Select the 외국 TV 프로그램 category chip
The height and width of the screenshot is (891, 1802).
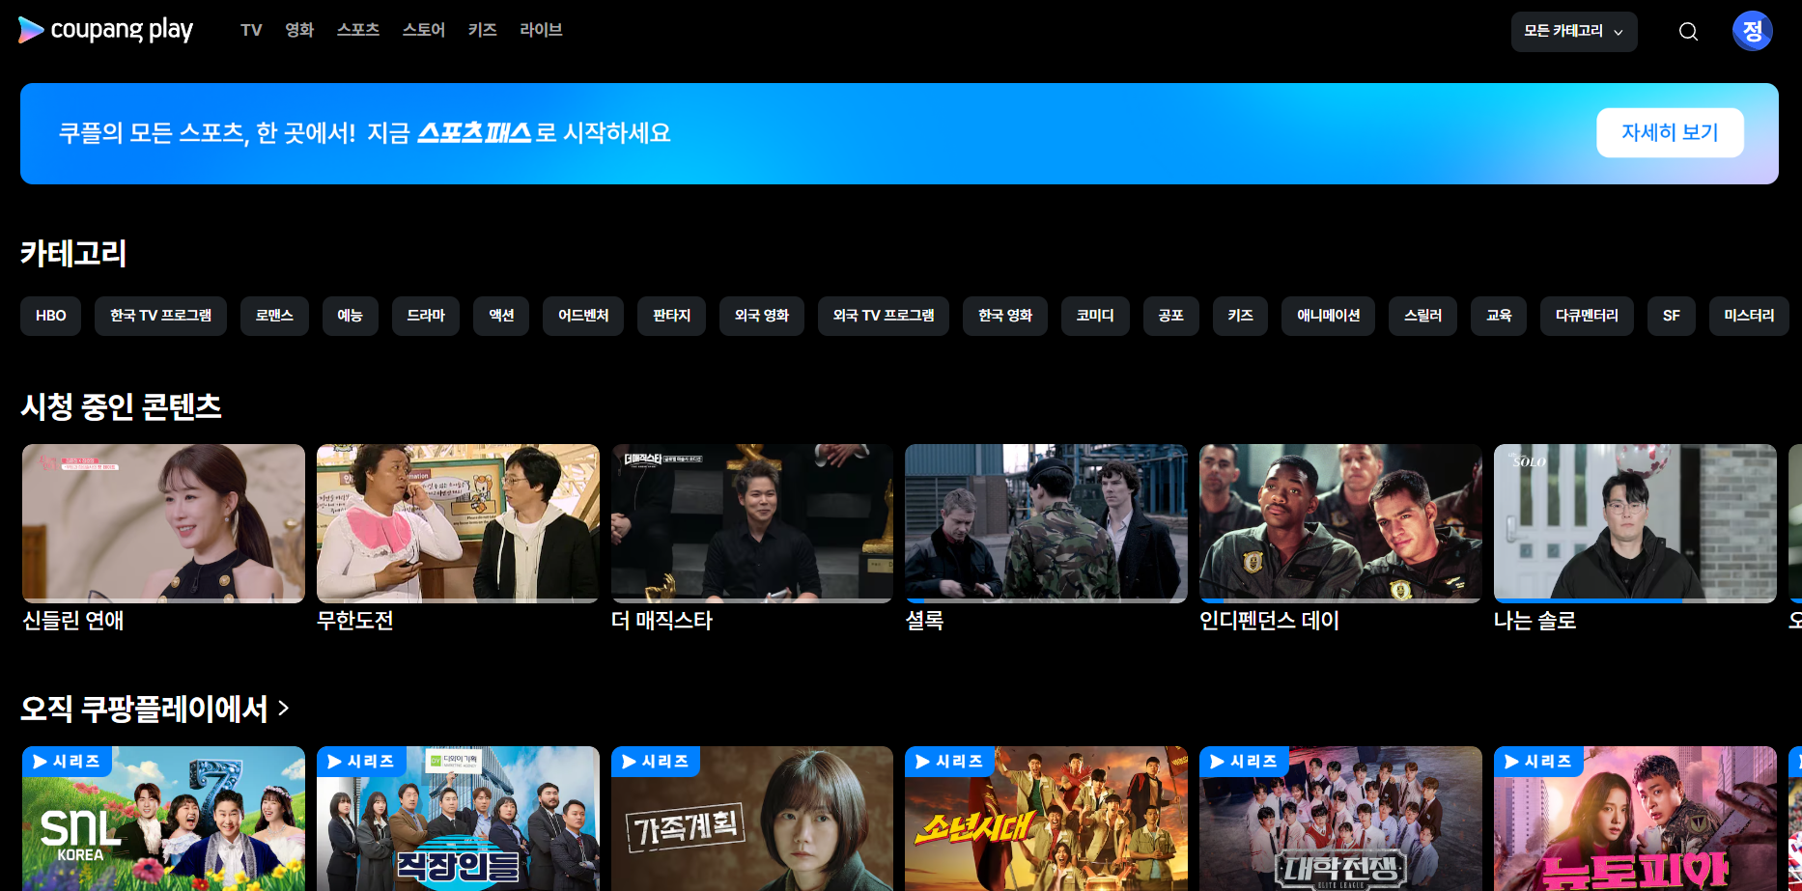[x=884, y=316]
